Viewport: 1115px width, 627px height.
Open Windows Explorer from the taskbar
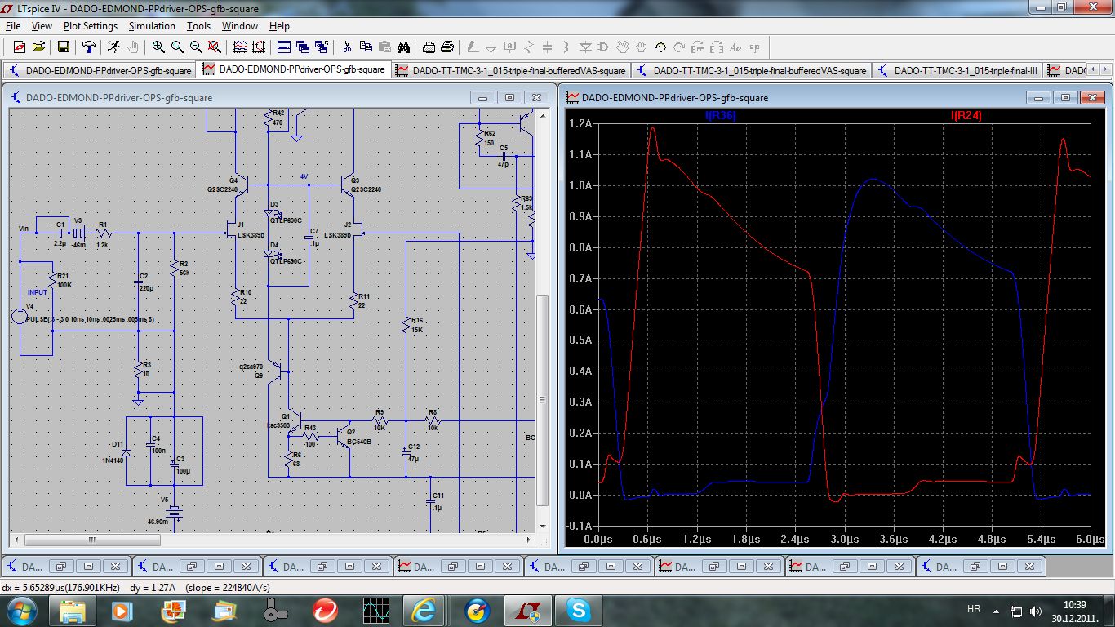click(x=72, y=610)
